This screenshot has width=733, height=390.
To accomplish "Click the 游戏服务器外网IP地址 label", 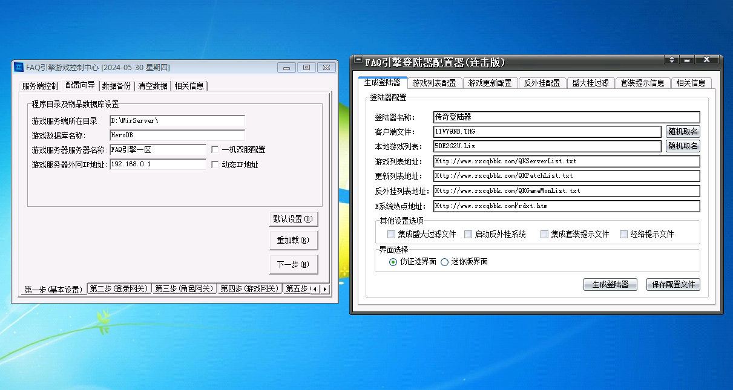I will click(x=70, y=164).
